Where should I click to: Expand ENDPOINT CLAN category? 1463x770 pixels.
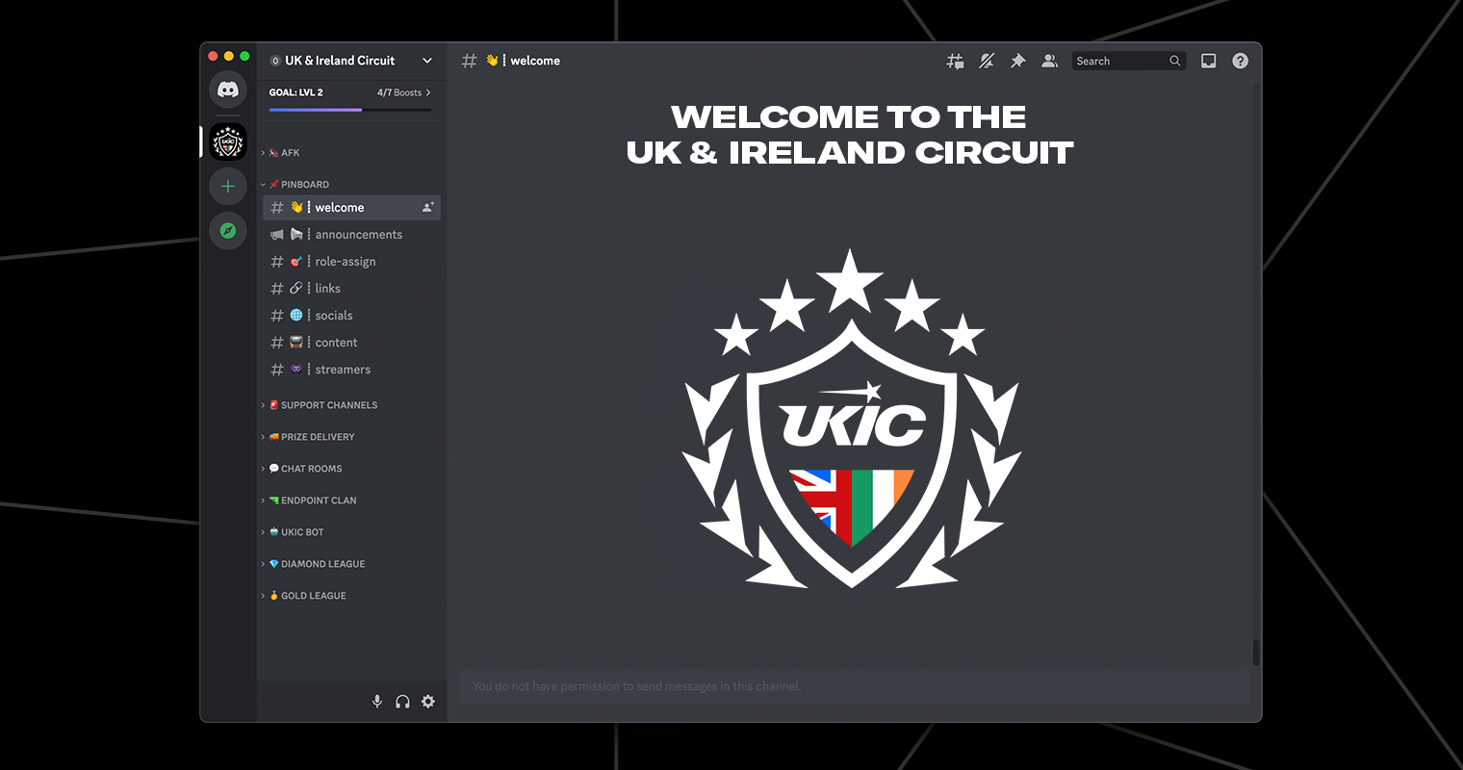pyautogui.click(x=309, y=500)
